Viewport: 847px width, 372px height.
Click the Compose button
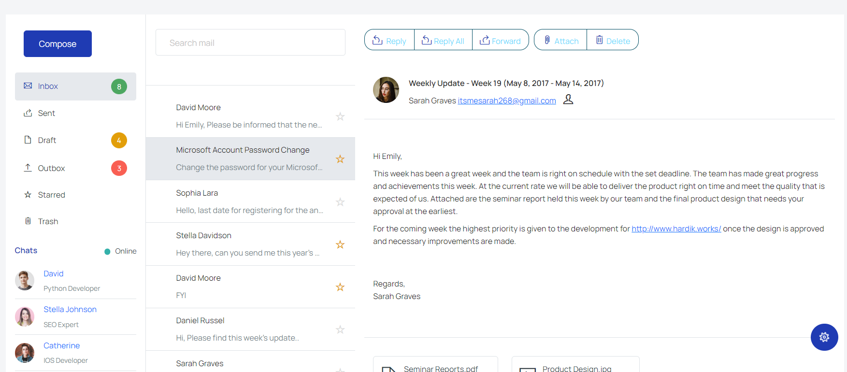[x=57, y=44]
